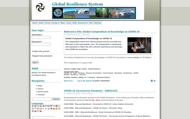Expand the Groups dropdown menu

coord(55,23)
